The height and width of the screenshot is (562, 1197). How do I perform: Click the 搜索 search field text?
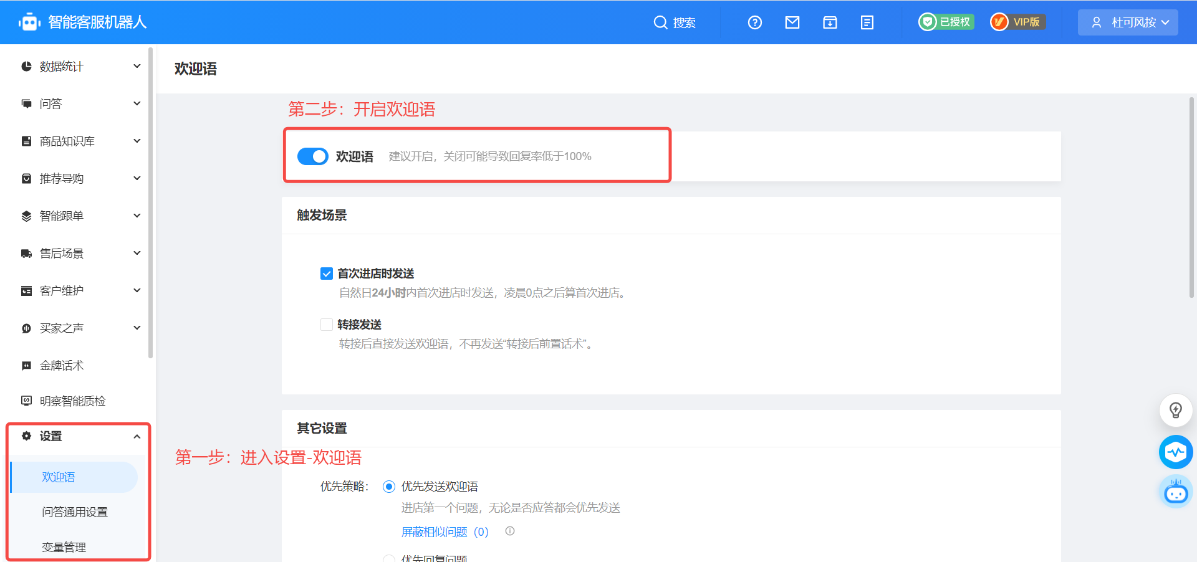pos(685,22)
